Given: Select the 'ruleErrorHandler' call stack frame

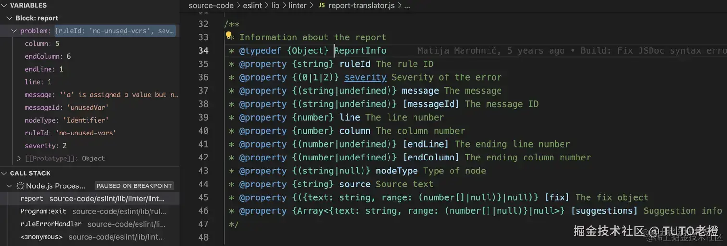Looking at the screenshot, I should (90, 224).
